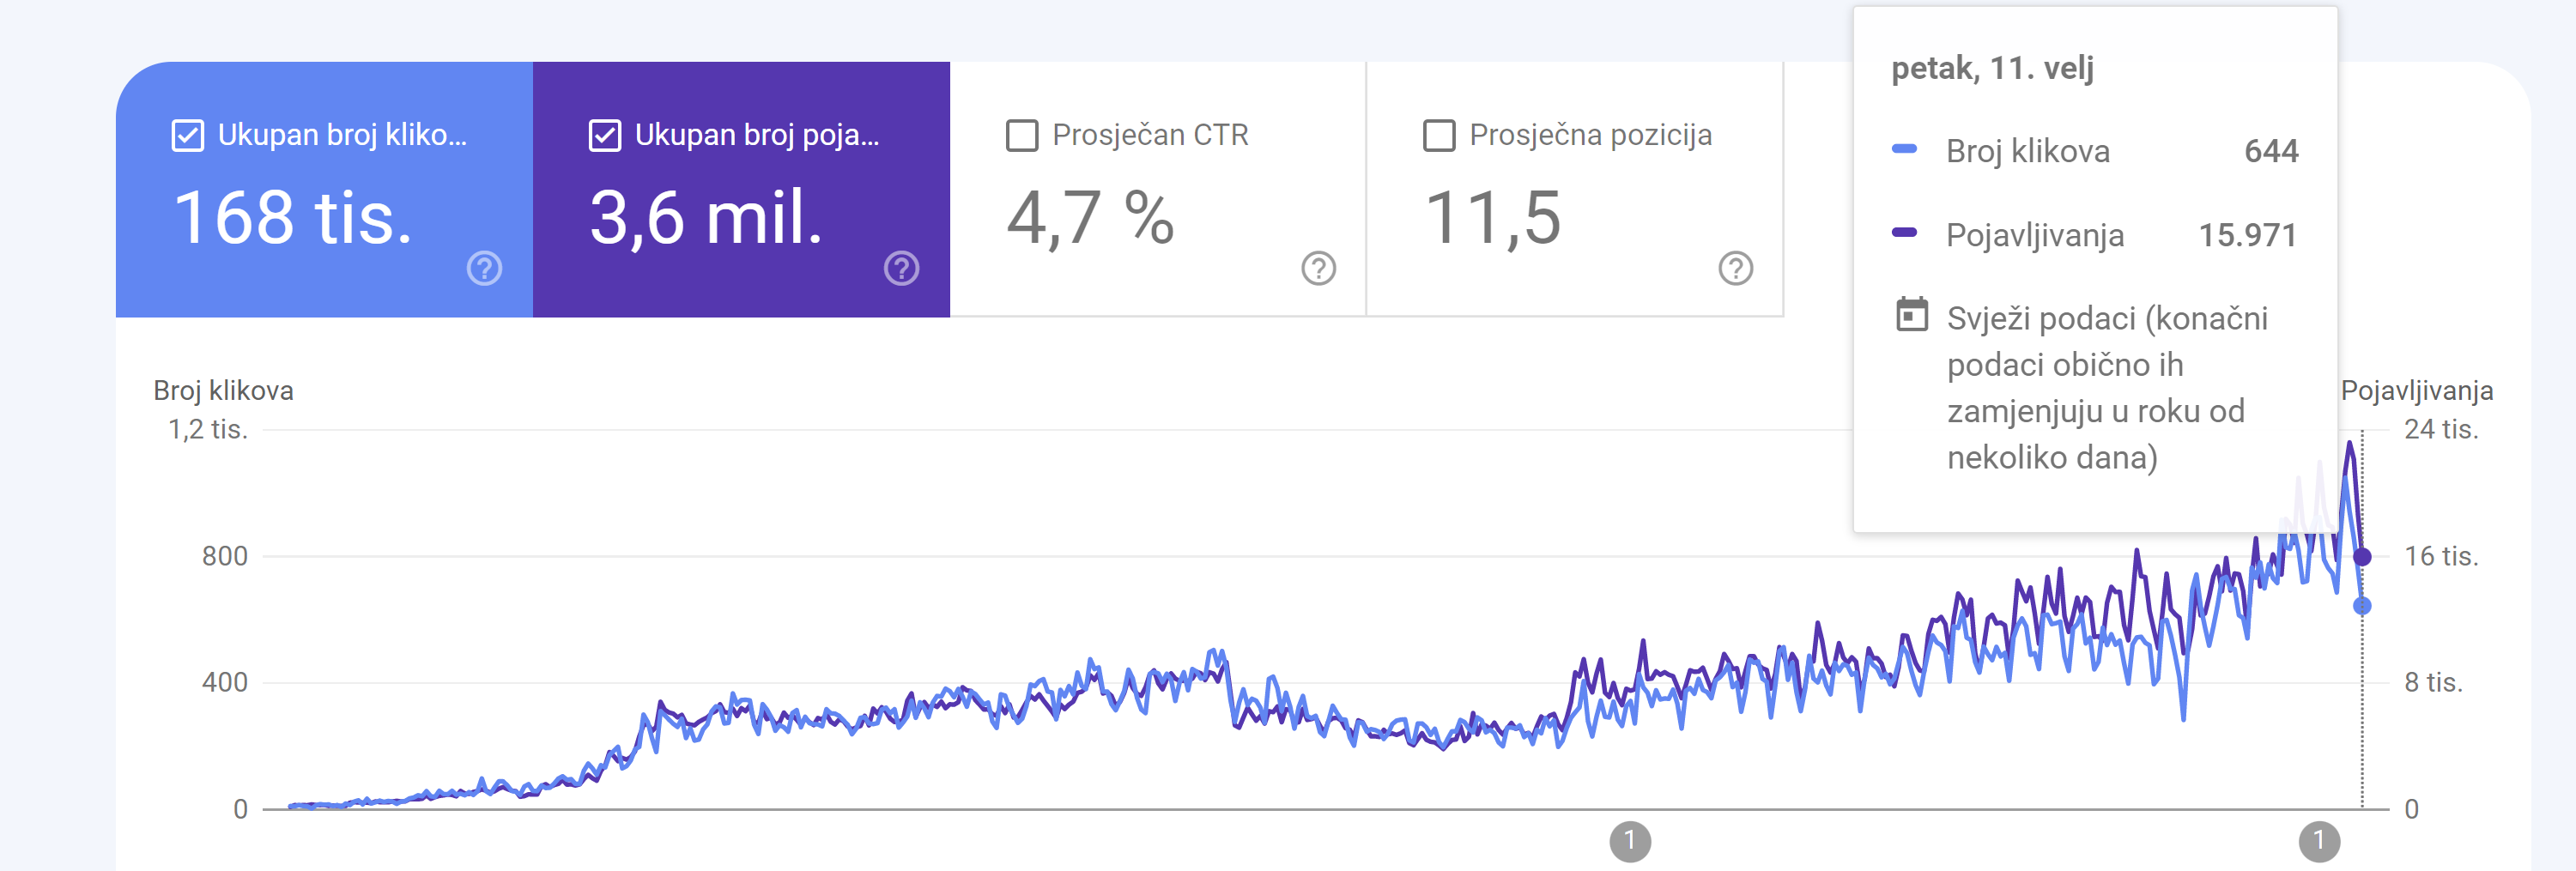Click the 800 left axis label
The height and width of the screenshot is (871, 2576).
[225, 556]
